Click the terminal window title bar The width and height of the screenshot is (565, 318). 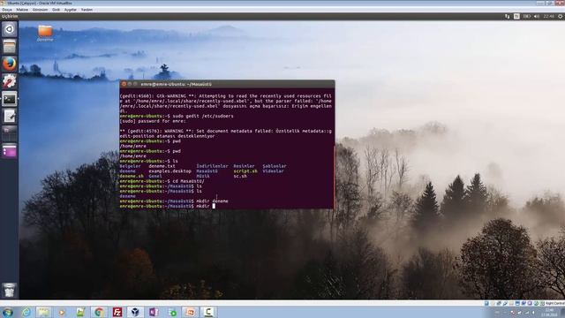click(227, 84)
